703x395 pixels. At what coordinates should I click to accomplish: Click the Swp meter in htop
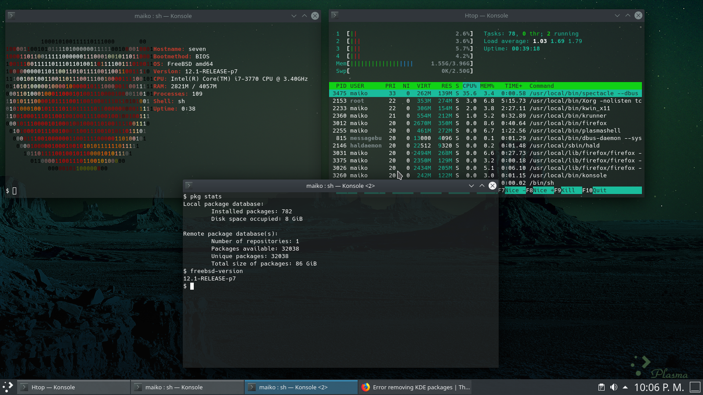(405, 71)
